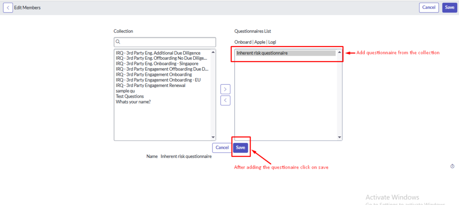459x205 pixels.
Task: Select IRQ - 3rd Party Engagement Renewal
Action: pyautogui.click(x=151, y=85)
